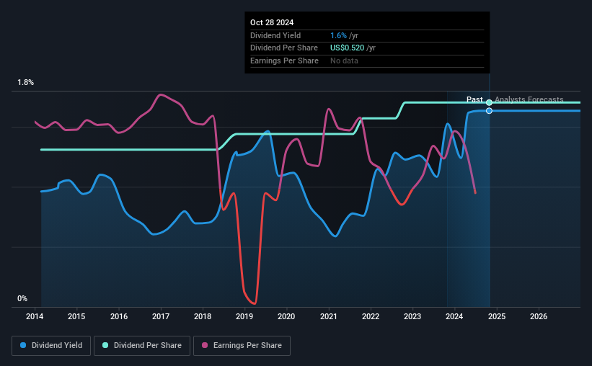Click the 2026 x-axis label
Screen dimensions: 592x366
pyautogui.click(x=539, y=316)
